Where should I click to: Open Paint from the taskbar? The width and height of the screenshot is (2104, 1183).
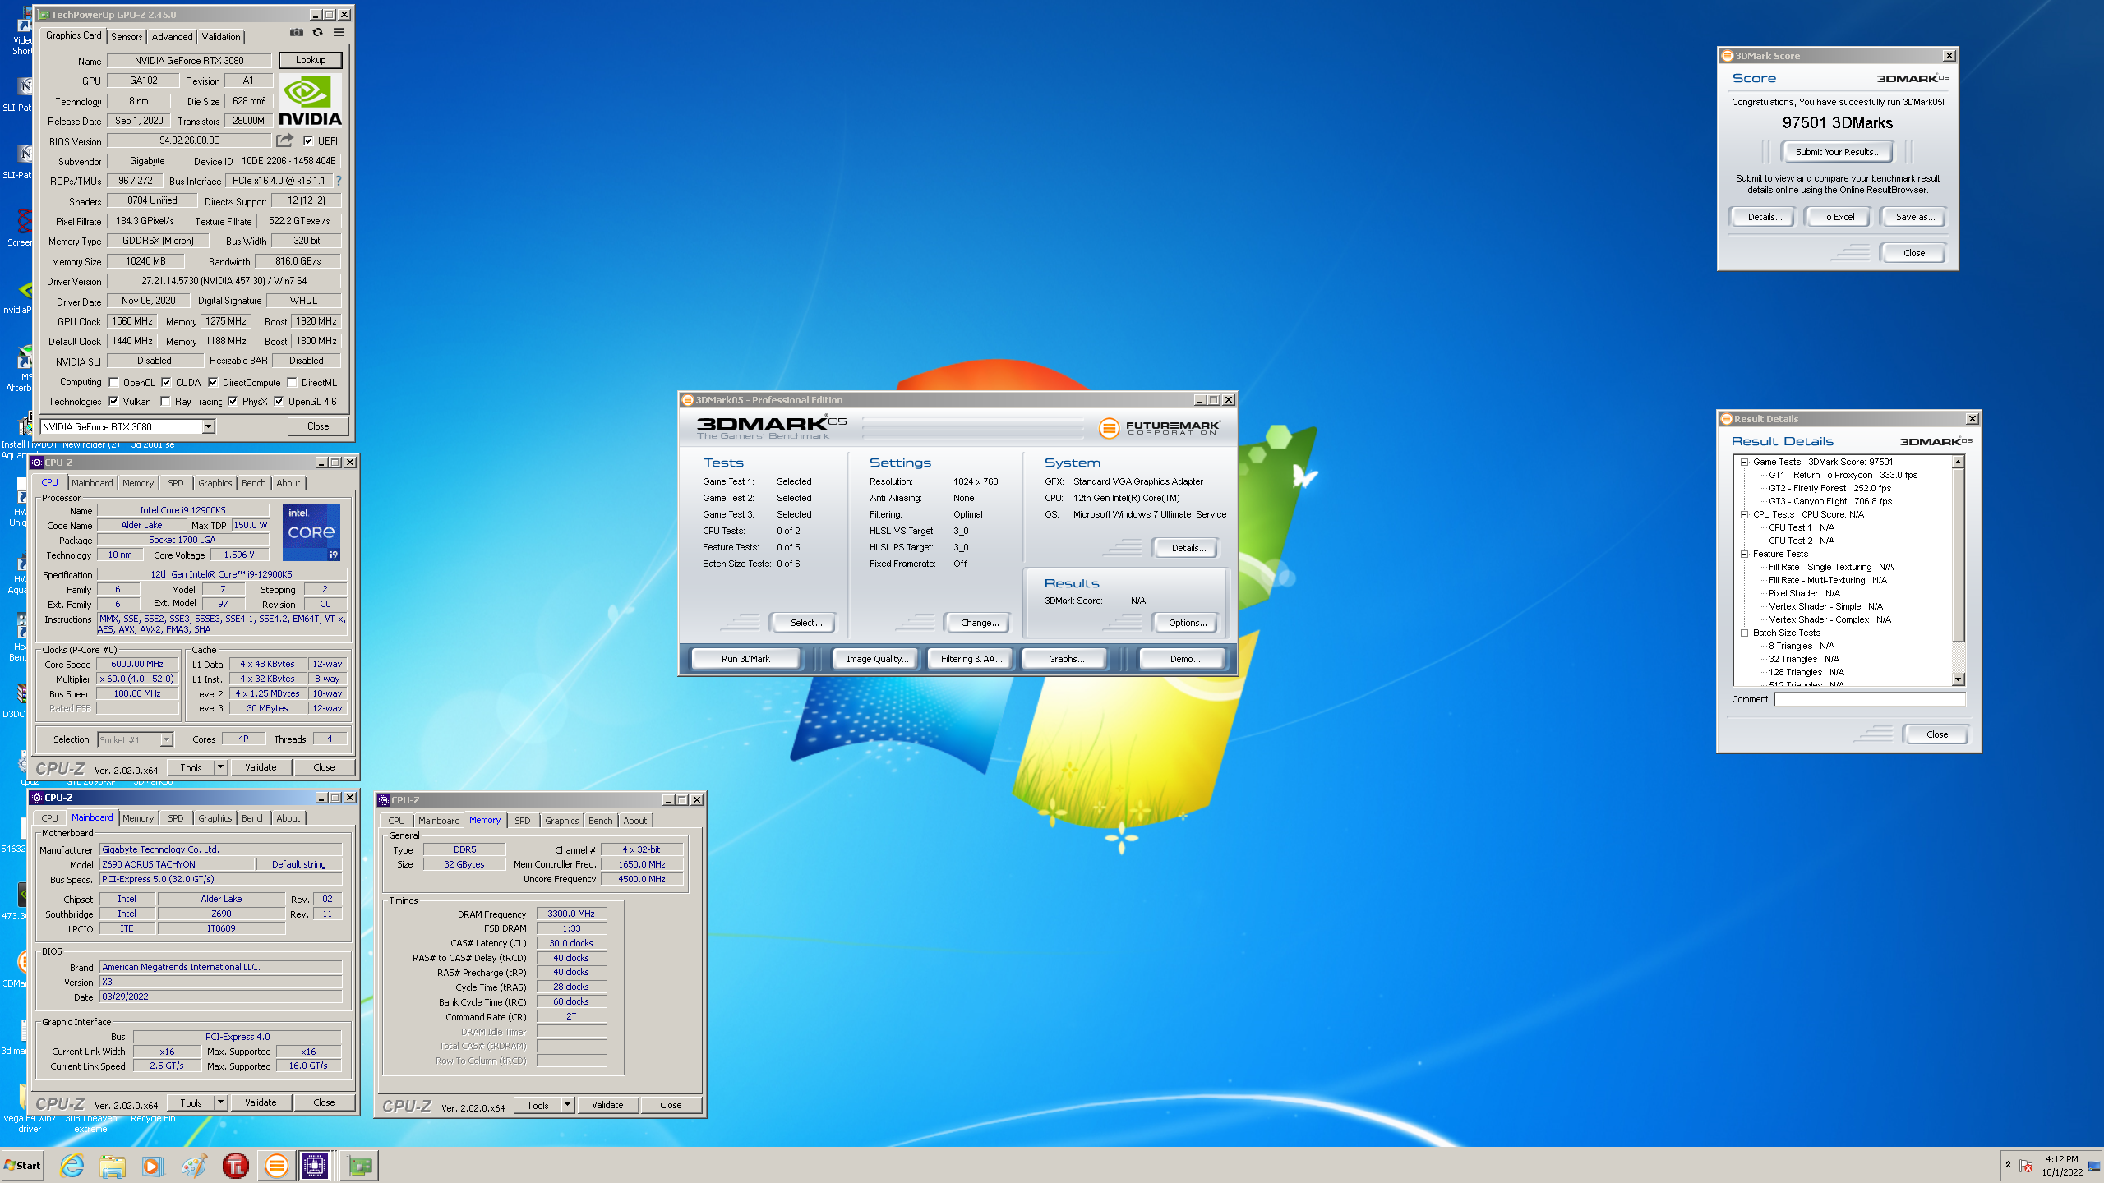(194, 1165)
